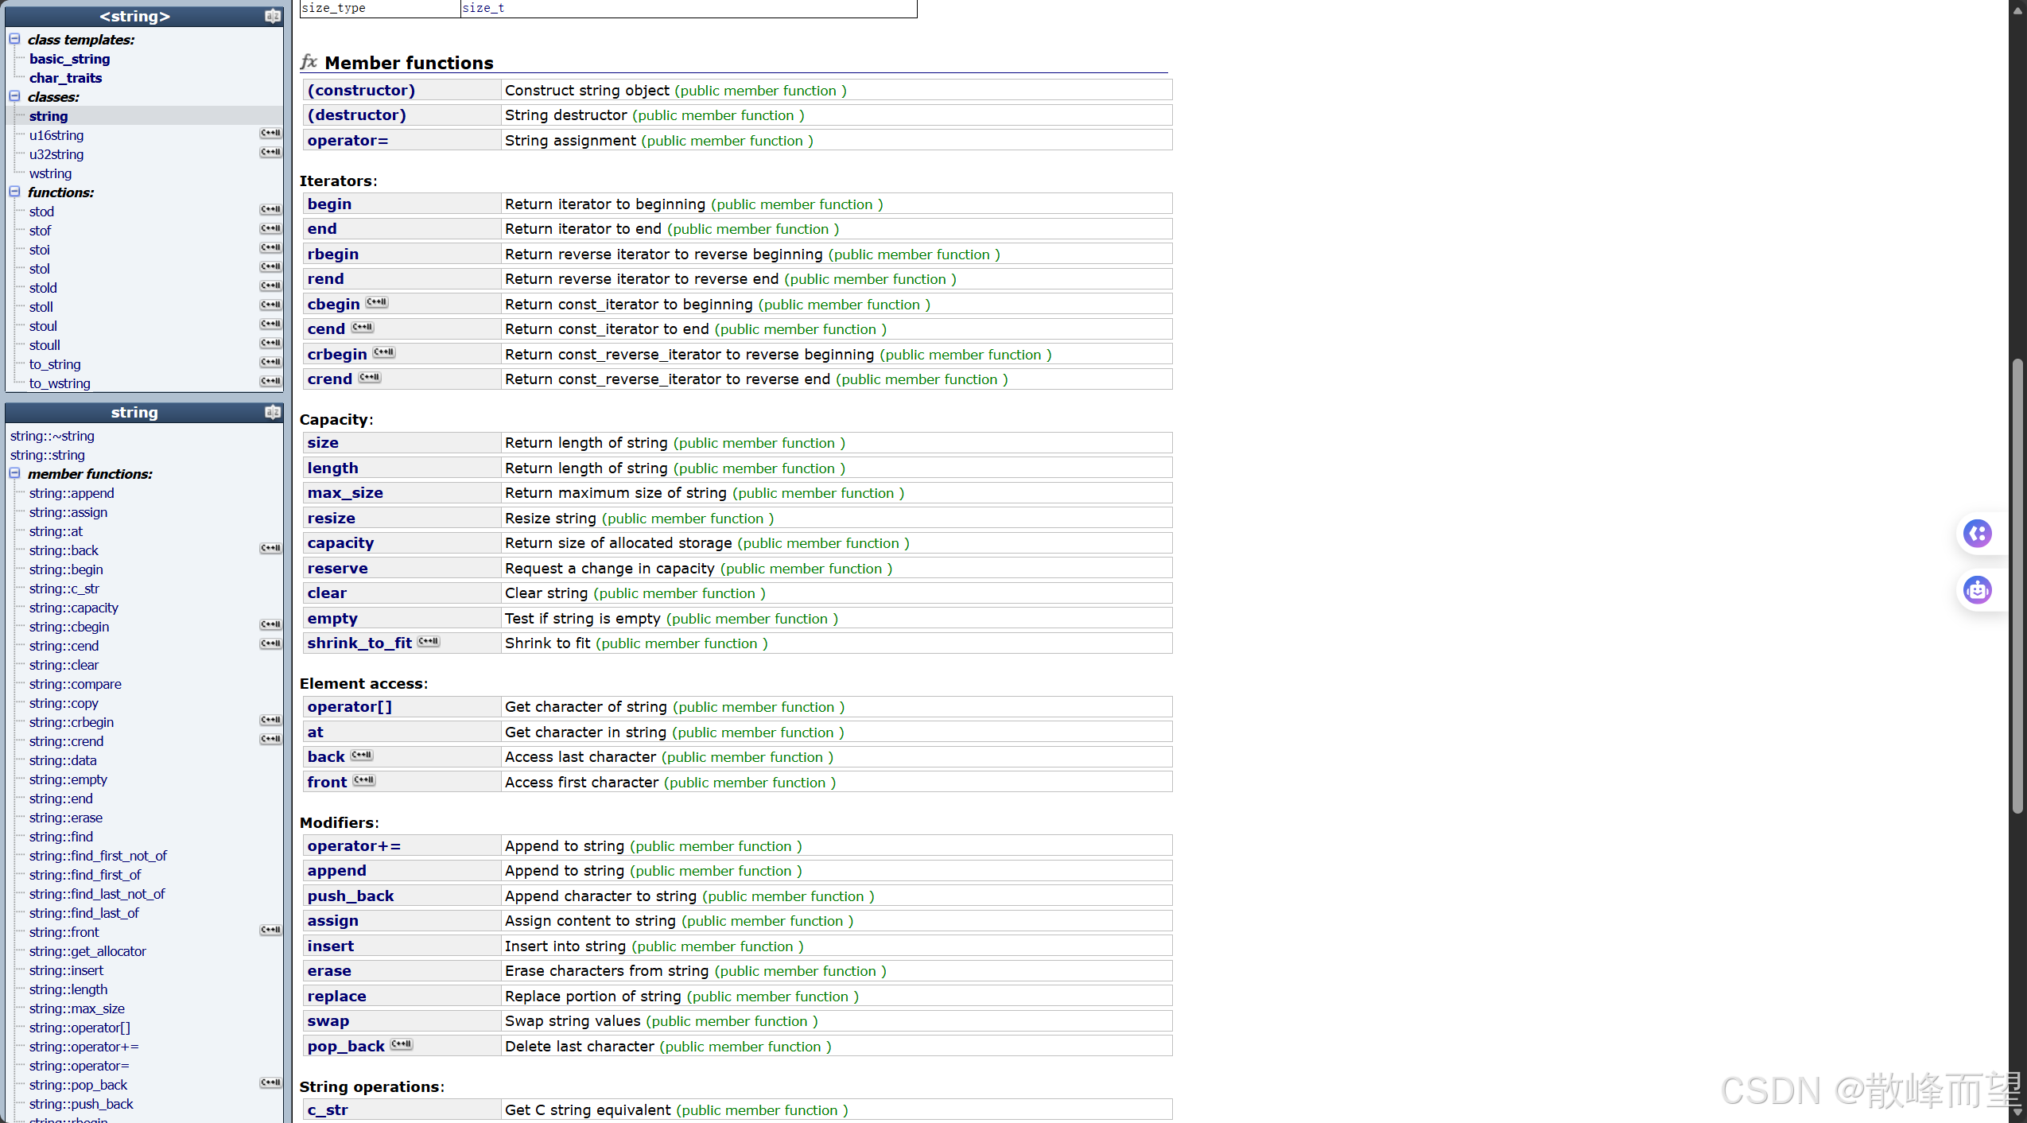Screen dimensions: 2027x1123
Task: Collapse the member functions tree node
Action: 14,473
